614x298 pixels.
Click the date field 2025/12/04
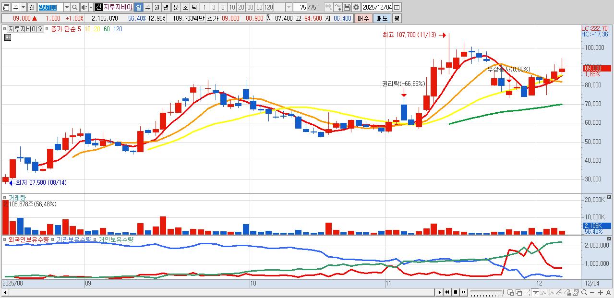click(377, 7)
